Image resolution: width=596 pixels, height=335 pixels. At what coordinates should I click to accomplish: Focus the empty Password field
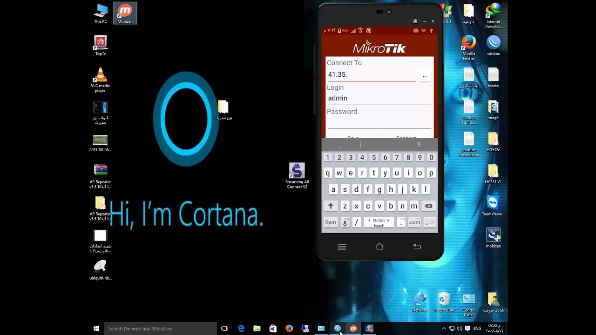coord(379,122)
